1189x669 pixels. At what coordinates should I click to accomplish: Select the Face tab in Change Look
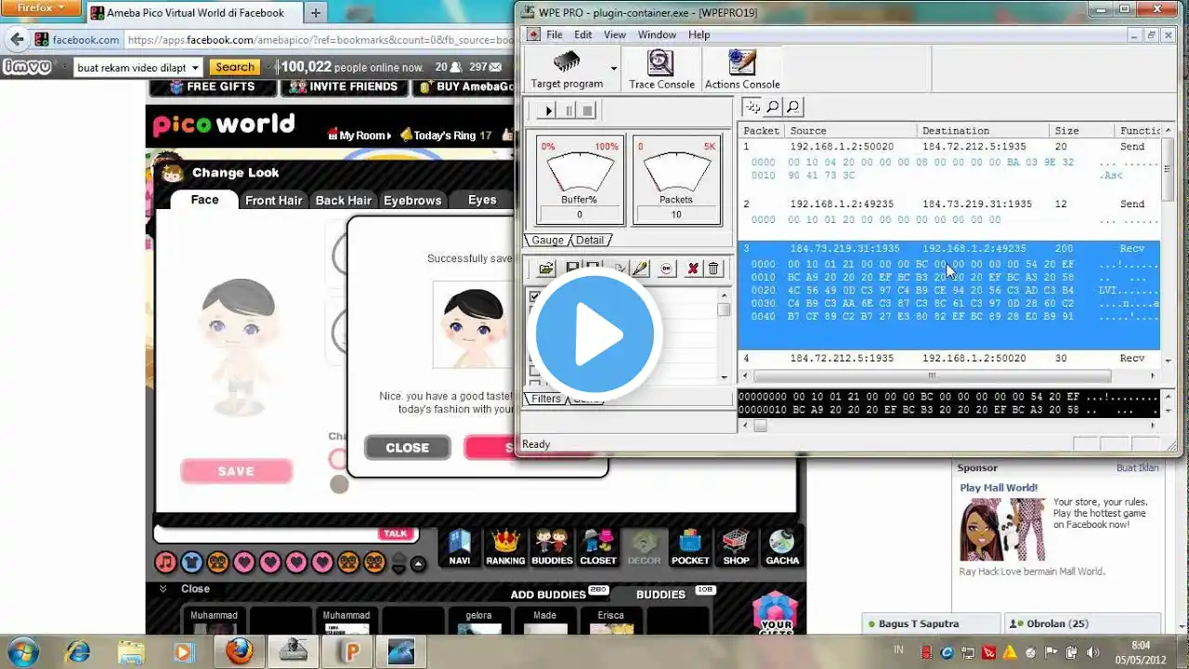tap(204, 200)
